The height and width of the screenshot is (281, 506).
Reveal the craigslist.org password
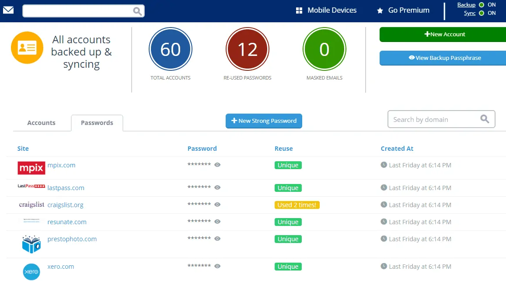[217, 205]
